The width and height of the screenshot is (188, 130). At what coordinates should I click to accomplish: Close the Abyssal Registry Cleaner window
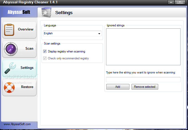(180, 2)
